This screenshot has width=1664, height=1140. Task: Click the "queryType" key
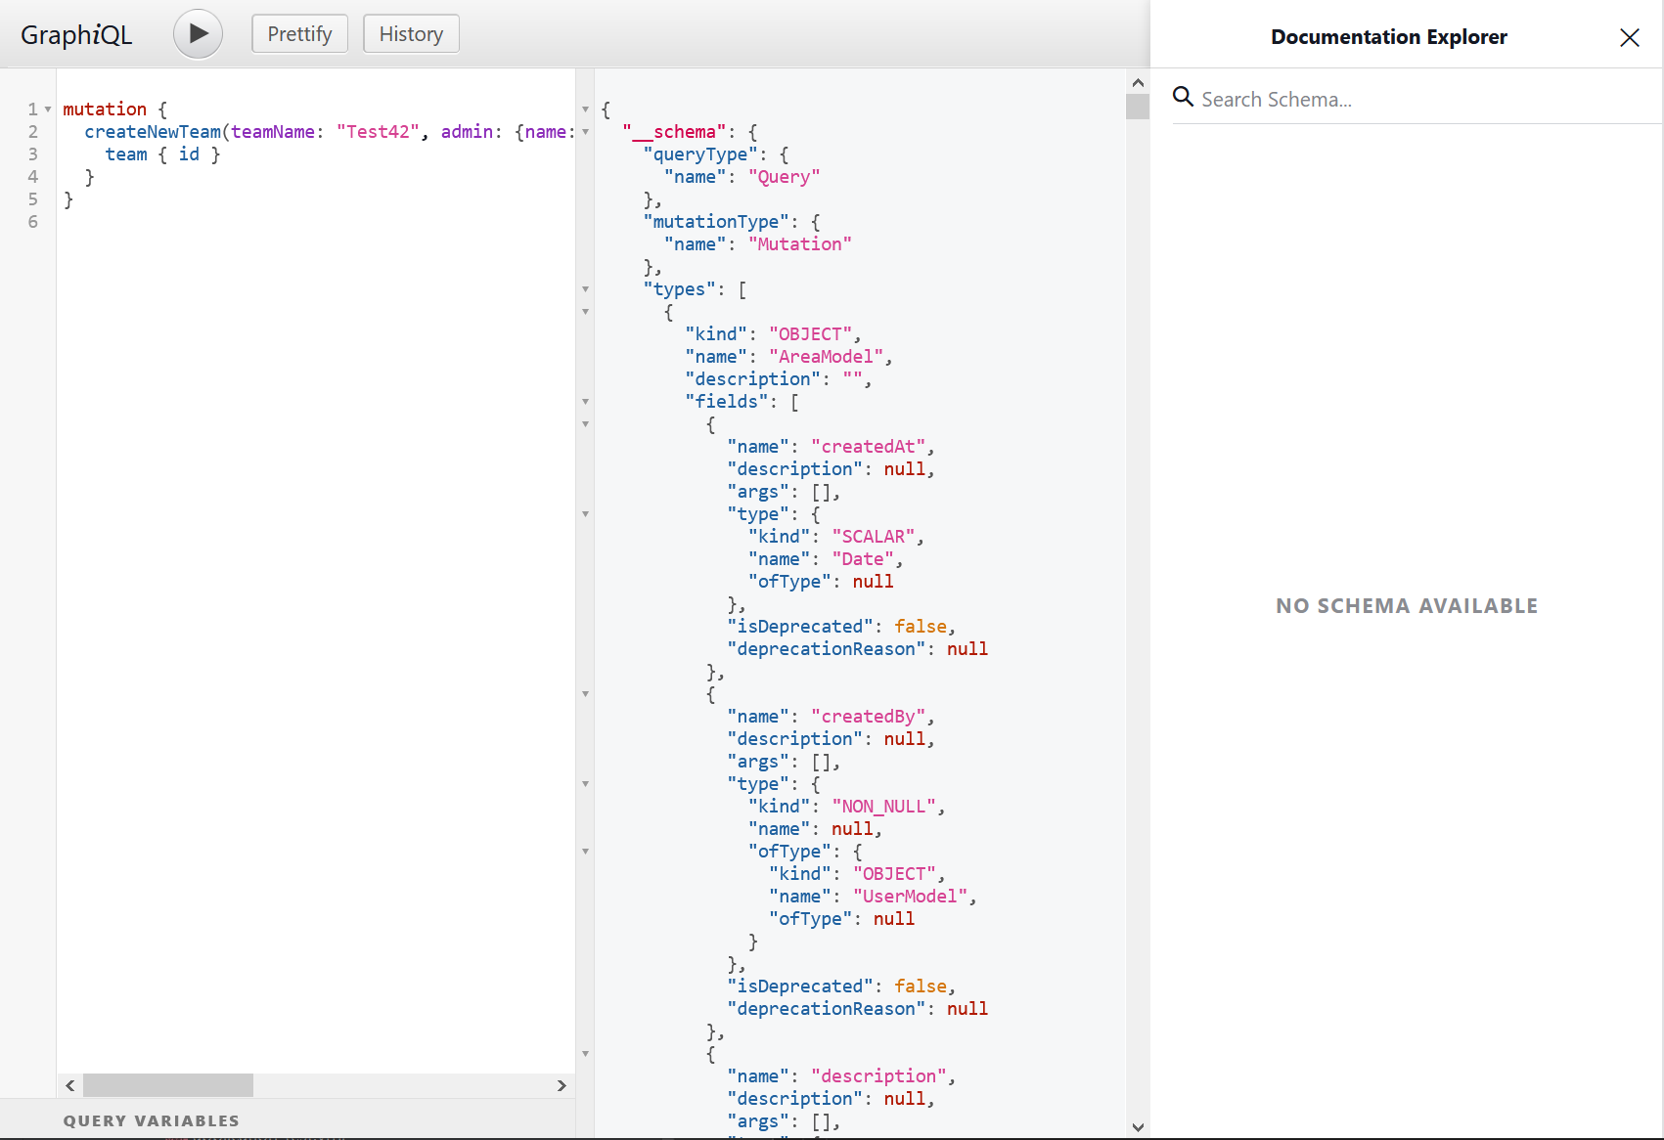pyautogui.click(x=700, y=154)
